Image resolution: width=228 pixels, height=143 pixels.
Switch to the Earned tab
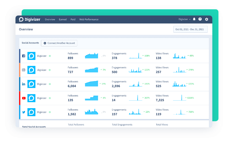point(63,19)
